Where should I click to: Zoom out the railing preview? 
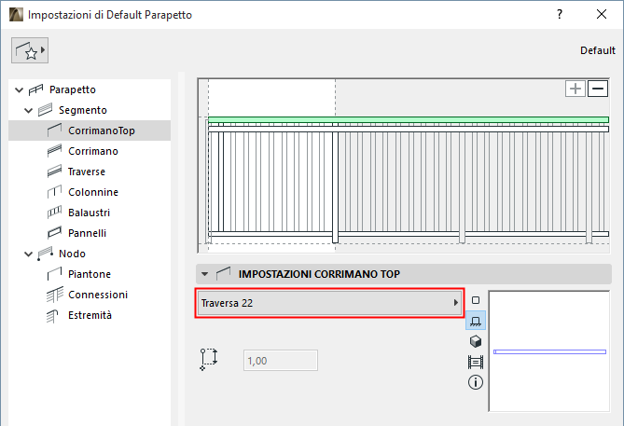point(598,89)
